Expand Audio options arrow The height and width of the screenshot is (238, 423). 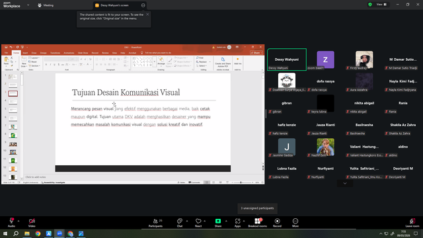19,221
